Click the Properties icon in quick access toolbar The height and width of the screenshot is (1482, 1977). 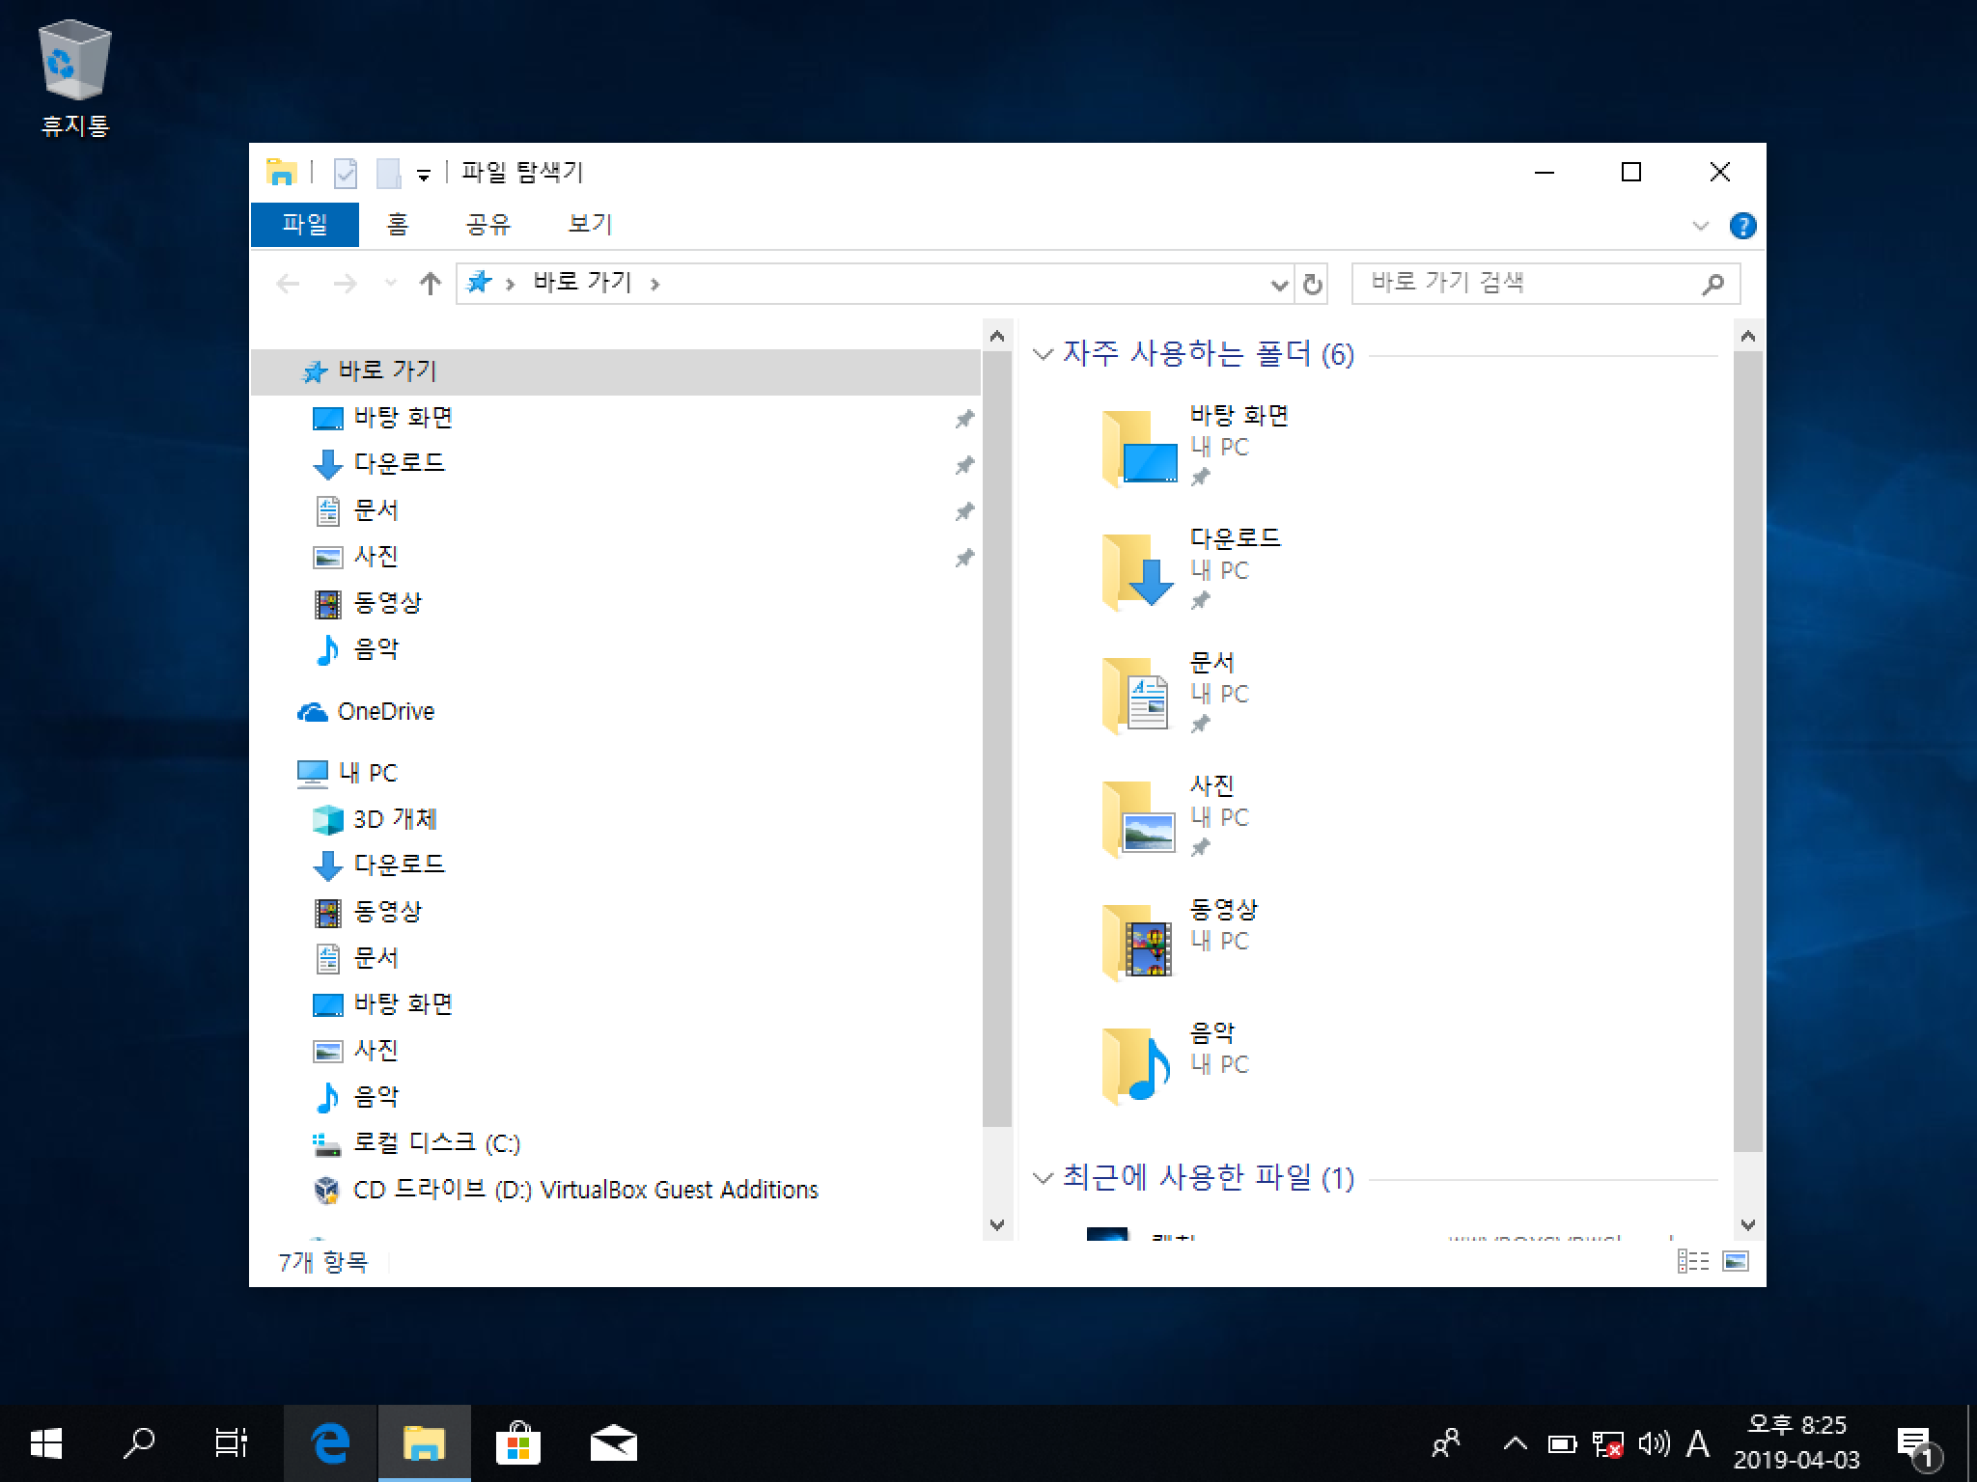345,174
